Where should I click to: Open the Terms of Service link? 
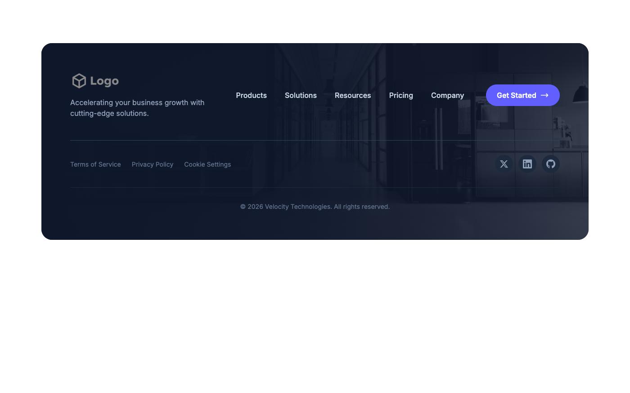(95, 164)
